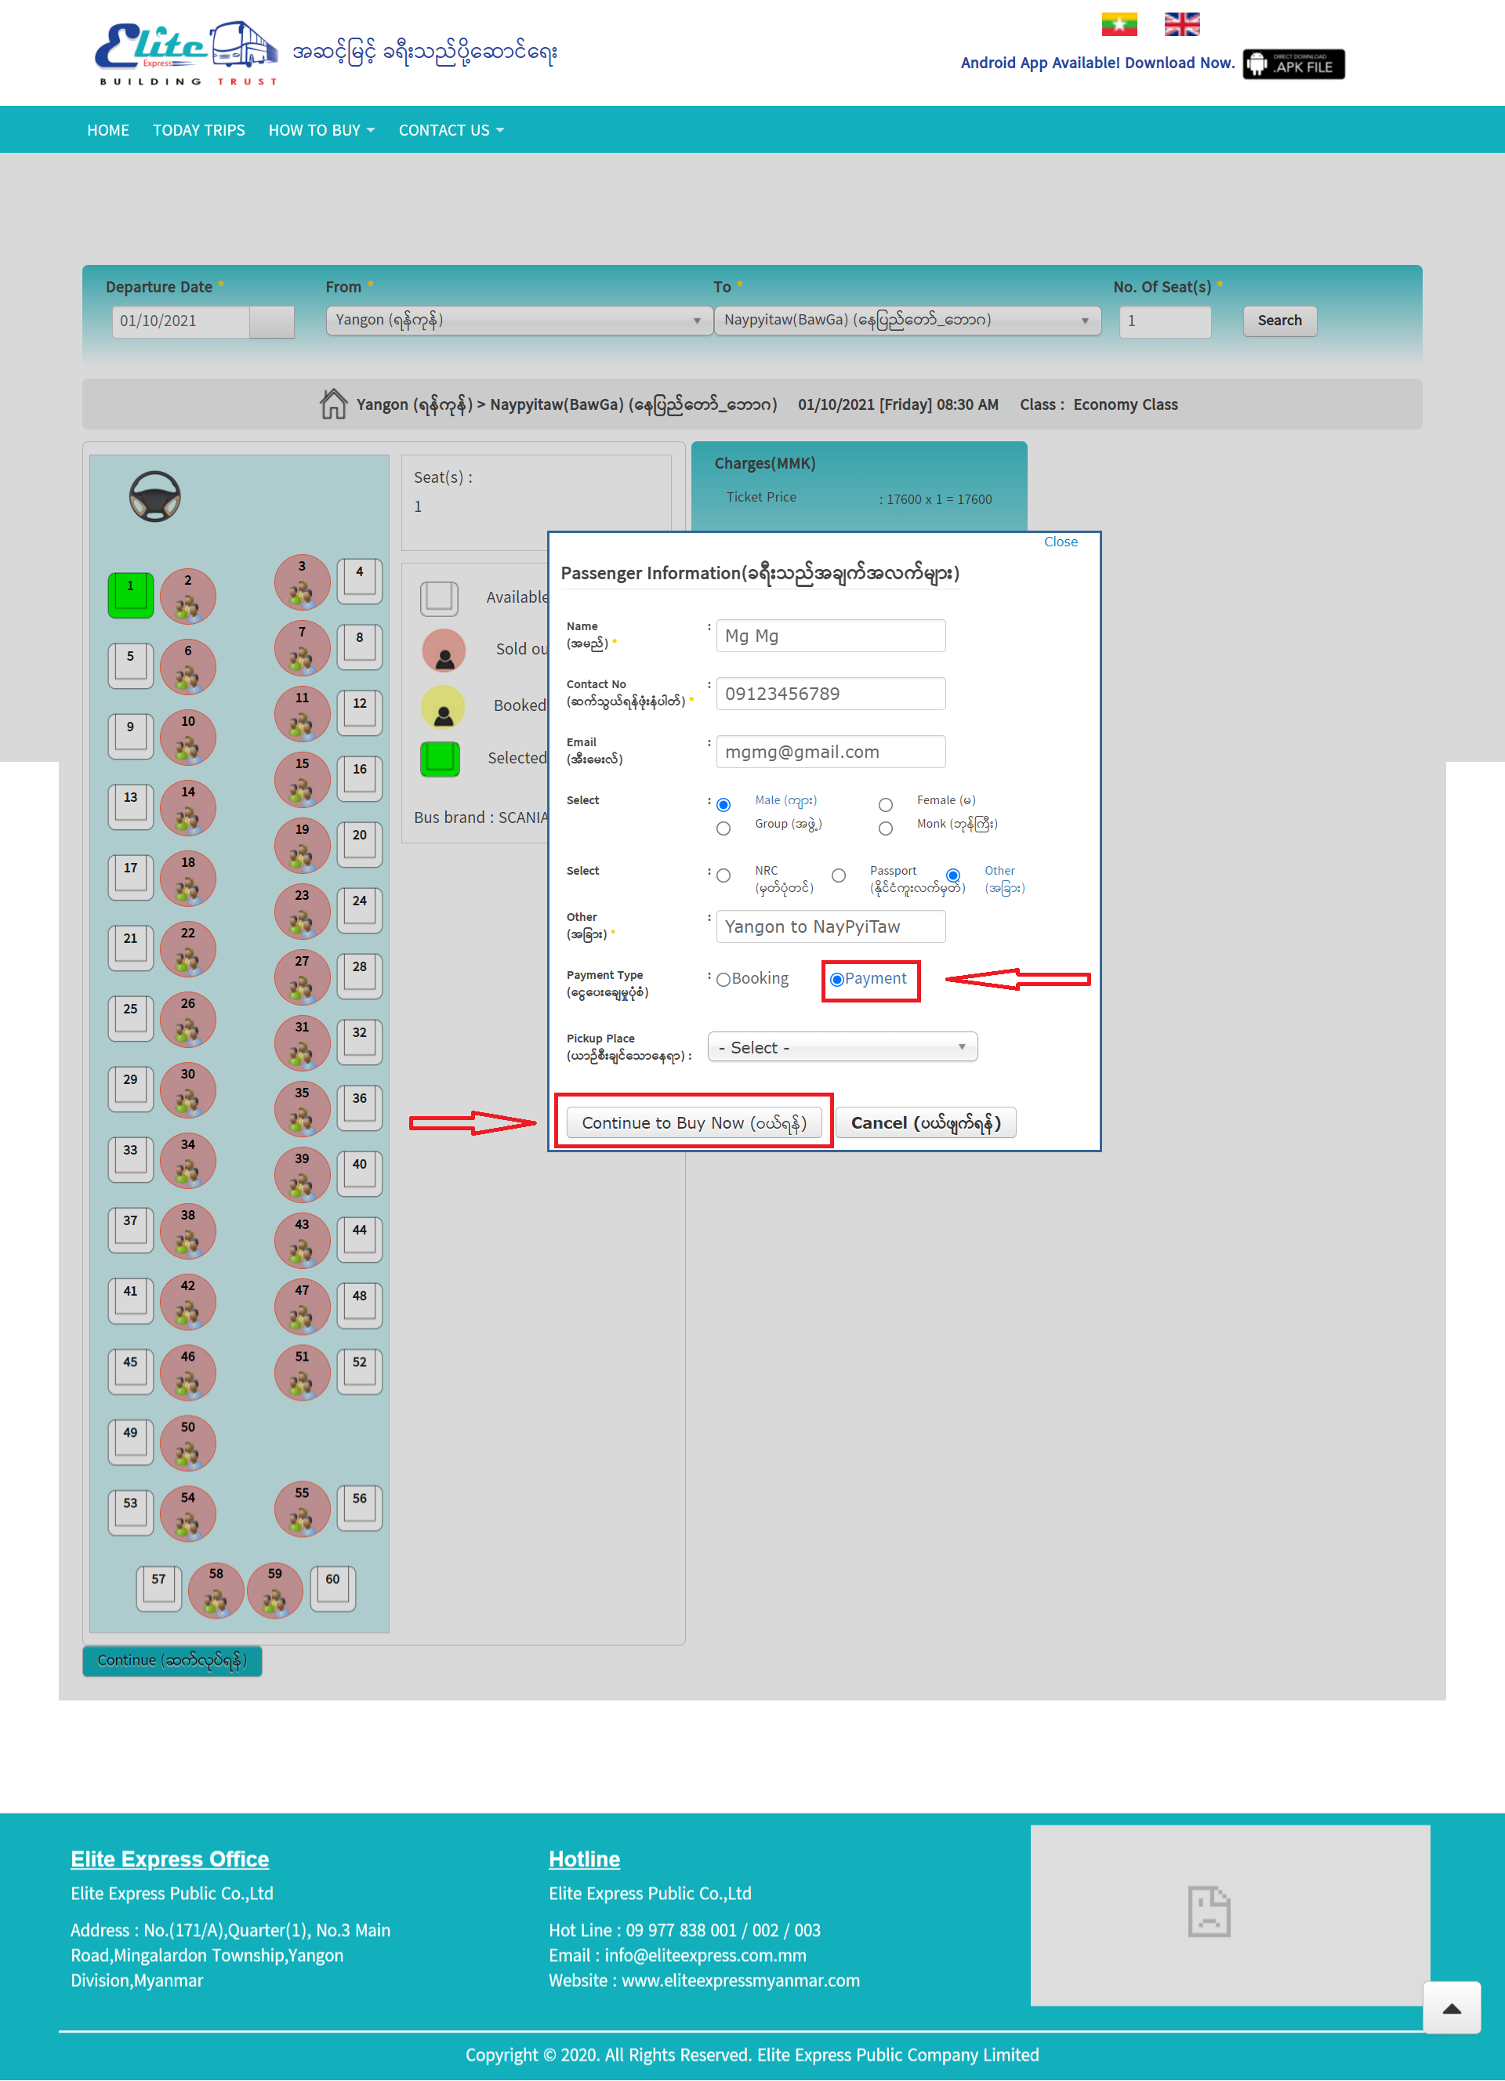Select NRC as identification type

[723, 876]
